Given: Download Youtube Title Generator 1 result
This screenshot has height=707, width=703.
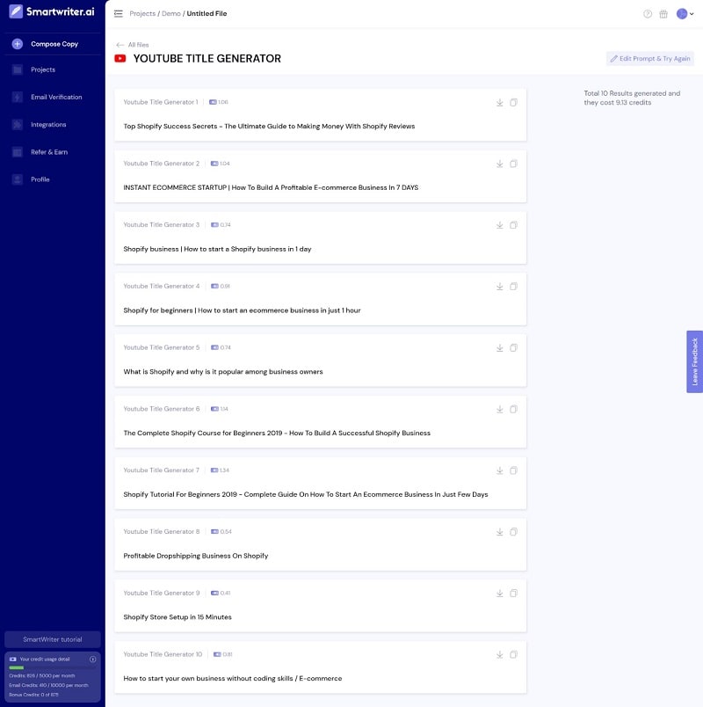Looking at the screenshot, I should (500, 102).
